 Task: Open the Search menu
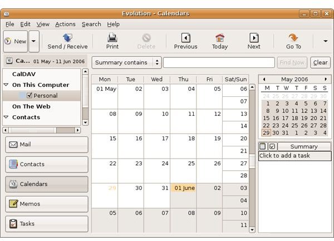[x=91, y=24]
